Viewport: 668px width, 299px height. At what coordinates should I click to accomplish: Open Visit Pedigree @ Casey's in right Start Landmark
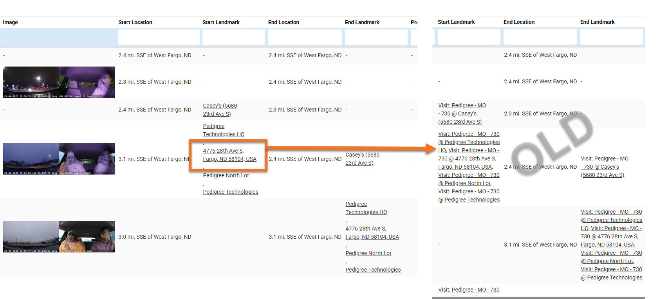(x=462, y=113)
